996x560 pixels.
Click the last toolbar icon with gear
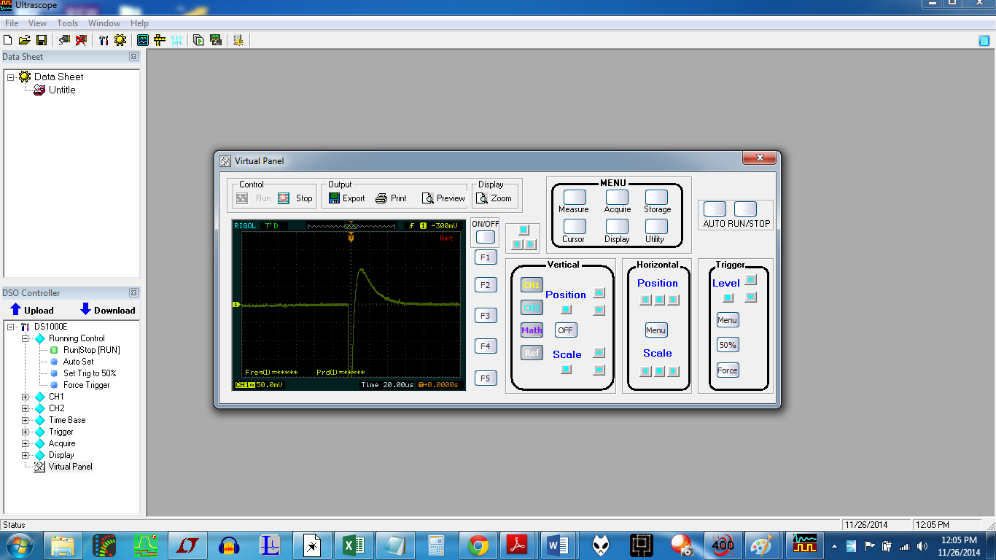pos(238,40)
